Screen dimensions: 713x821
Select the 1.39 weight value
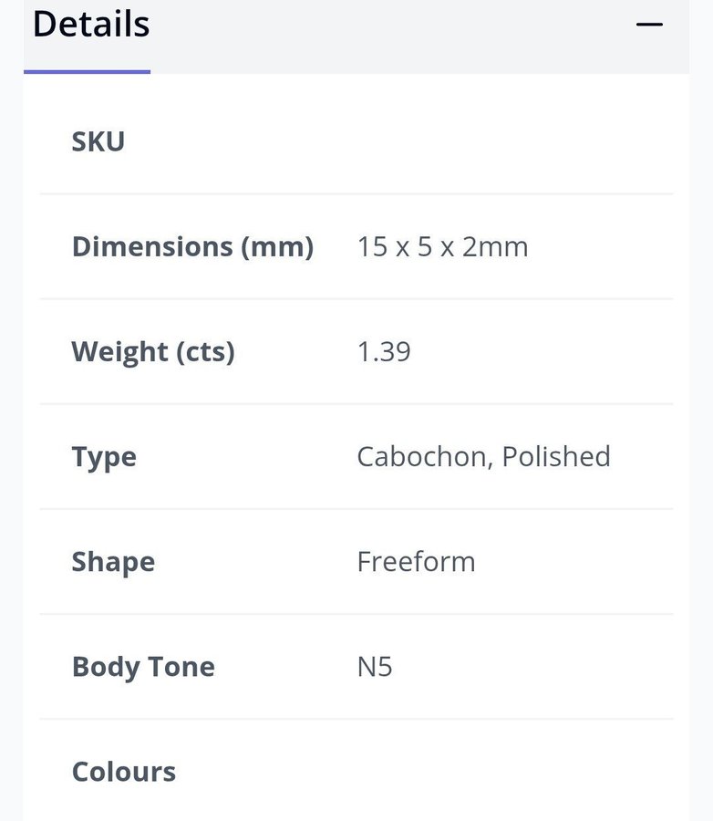point(384,351)
